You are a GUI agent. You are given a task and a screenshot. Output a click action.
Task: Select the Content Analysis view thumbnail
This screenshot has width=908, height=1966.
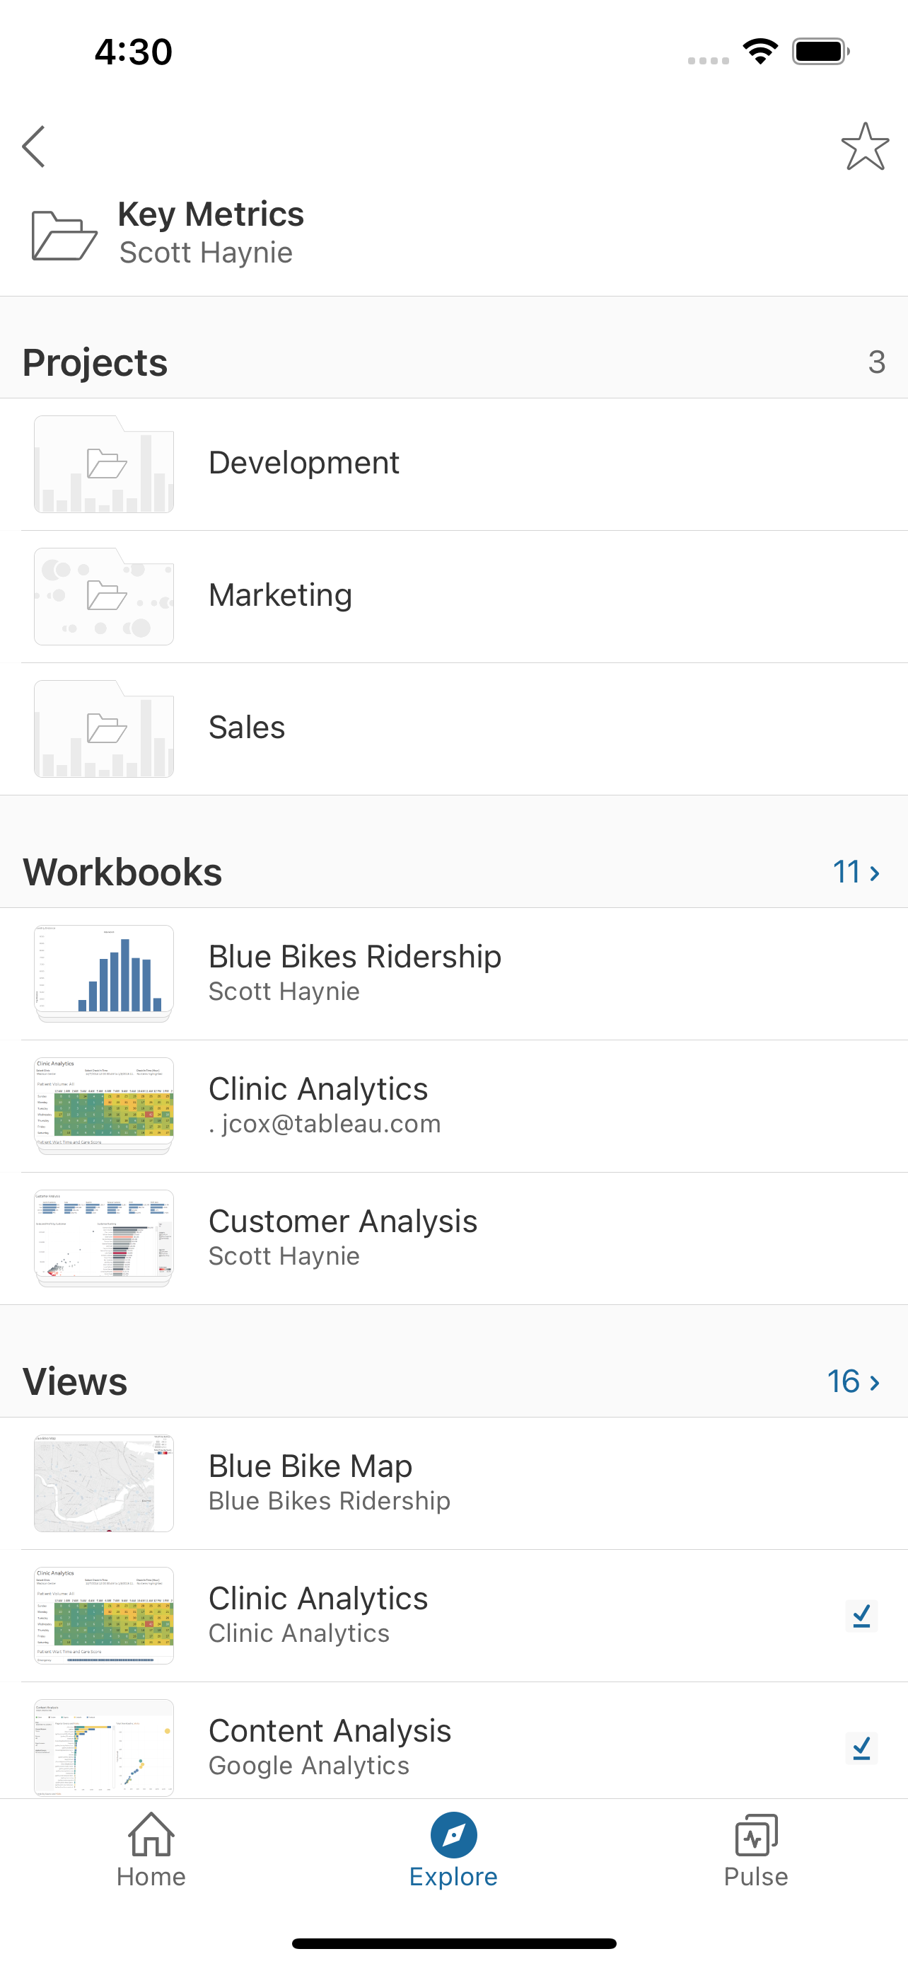[x=104, y=1746]
